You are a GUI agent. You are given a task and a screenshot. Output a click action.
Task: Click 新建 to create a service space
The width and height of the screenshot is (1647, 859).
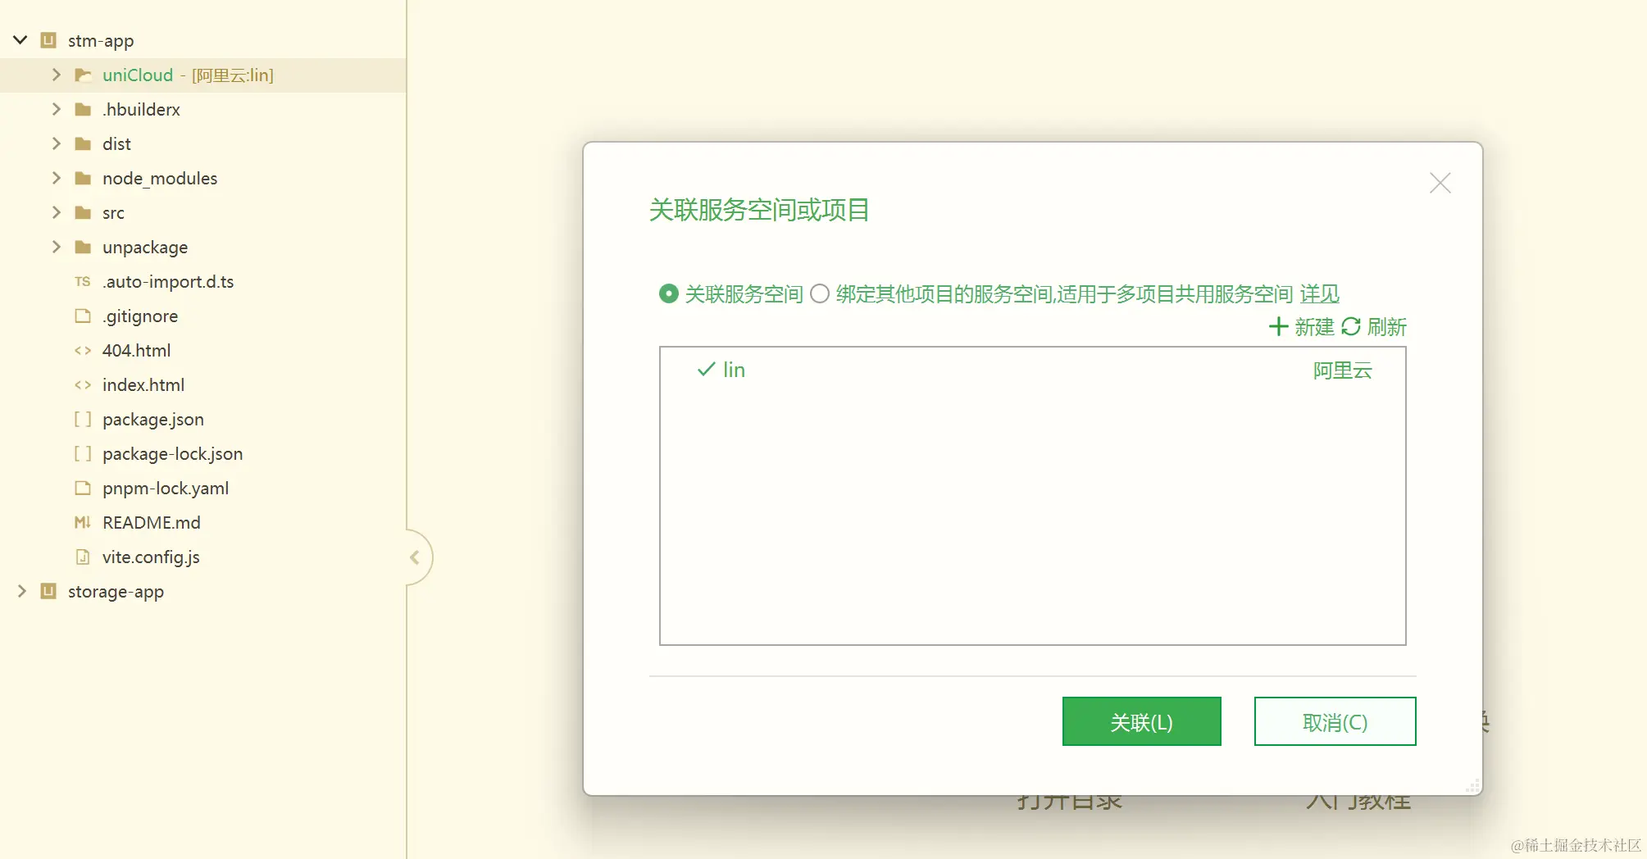1314,327
